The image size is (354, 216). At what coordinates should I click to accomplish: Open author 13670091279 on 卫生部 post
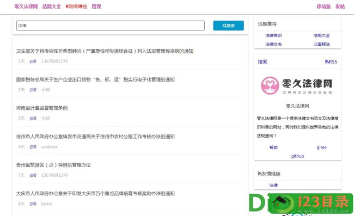(54, 61)
